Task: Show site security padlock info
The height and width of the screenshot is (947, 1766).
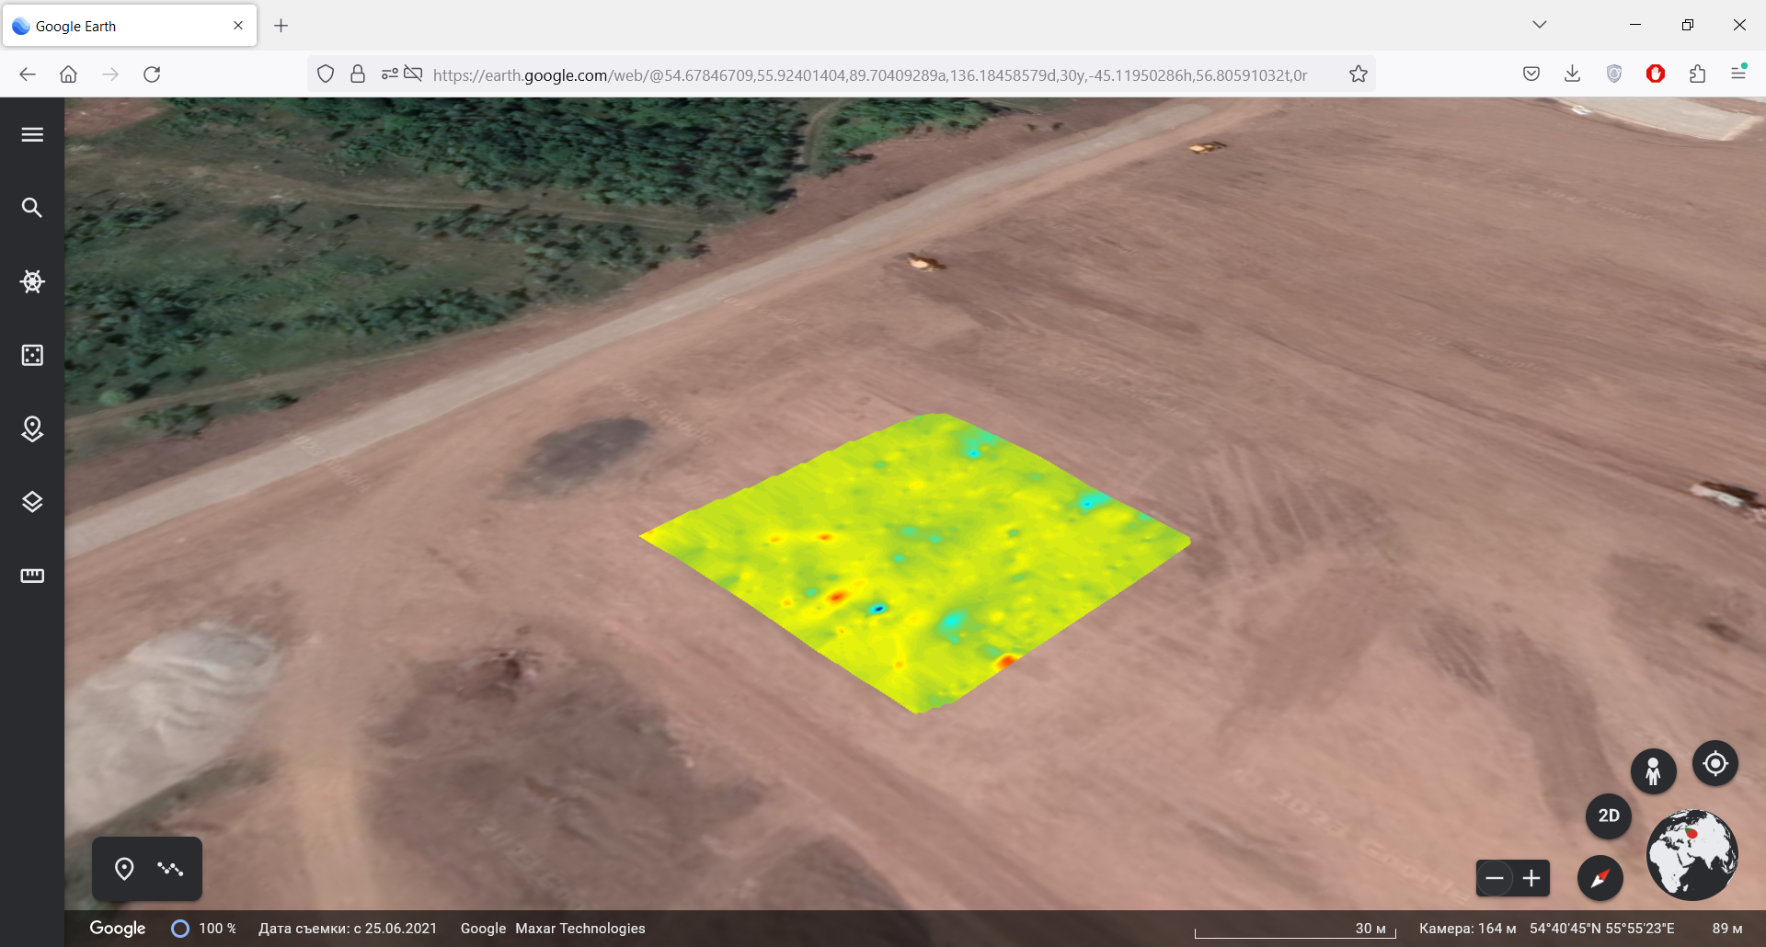Action: pyautogui.click(x=358, y=74)
